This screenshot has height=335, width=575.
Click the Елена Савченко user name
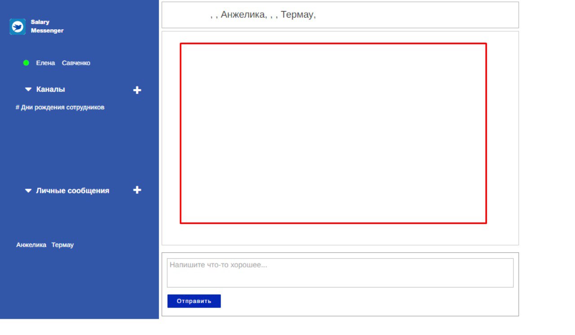63,63
